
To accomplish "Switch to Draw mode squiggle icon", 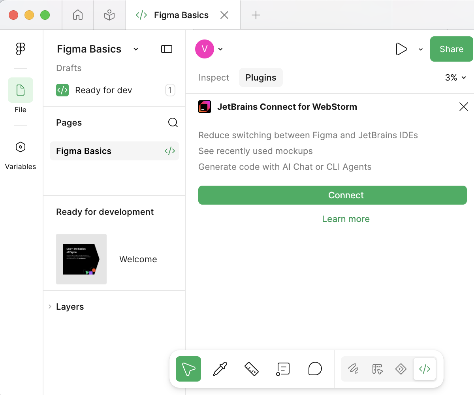I will (353, 369).
